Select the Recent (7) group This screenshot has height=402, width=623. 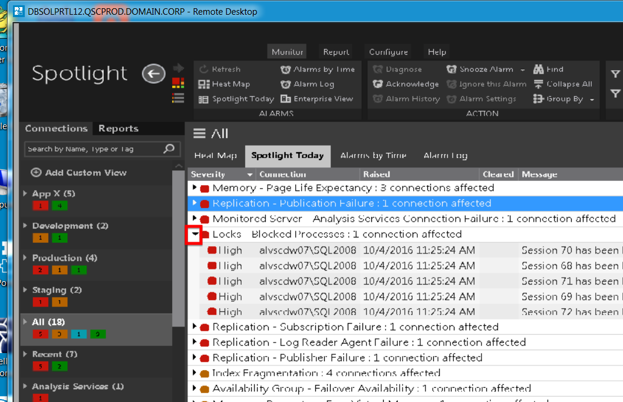coord(97,361)
